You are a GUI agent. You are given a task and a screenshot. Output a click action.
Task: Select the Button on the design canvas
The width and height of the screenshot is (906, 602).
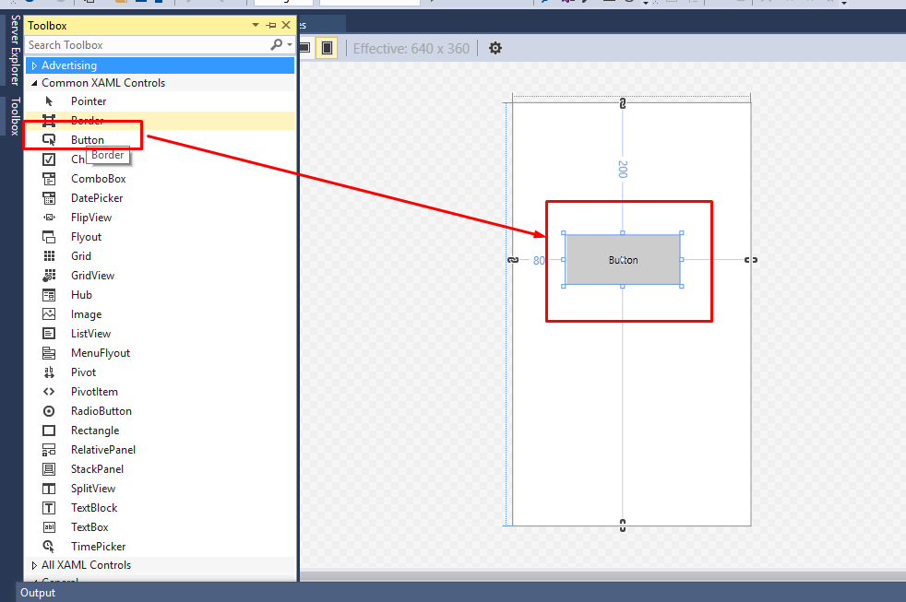click(x=623, y=260)
